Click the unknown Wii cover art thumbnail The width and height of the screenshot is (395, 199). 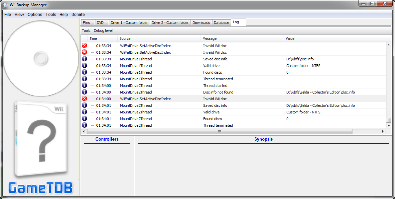(x=41, y=139)
